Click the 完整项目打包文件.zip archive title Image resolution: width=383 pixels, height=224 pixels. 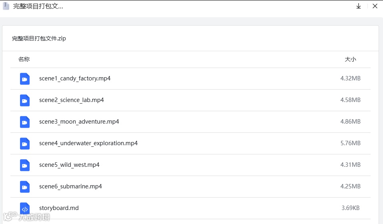(x=39, y=38)
